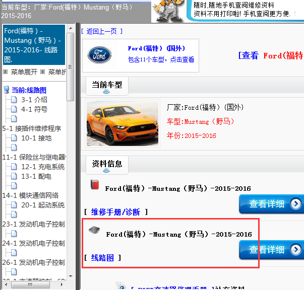
Task: Click the page icon beside 12-1 充电系统
Action: tap(14, 167)
